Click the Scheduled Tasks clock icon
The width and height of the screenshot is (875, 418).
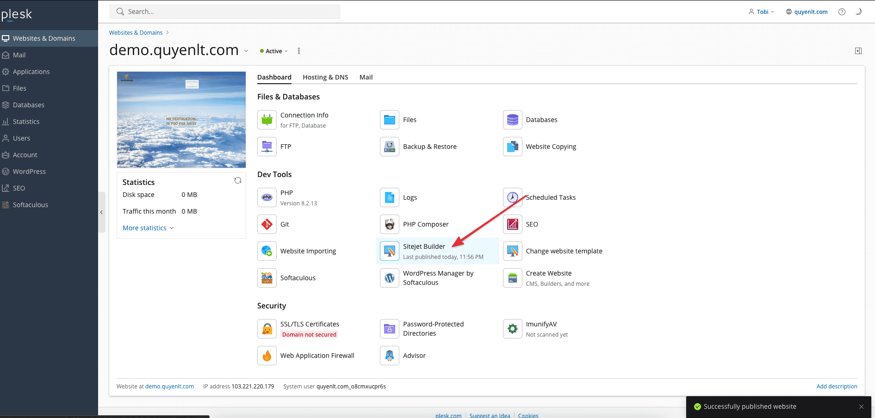(512, 197)
